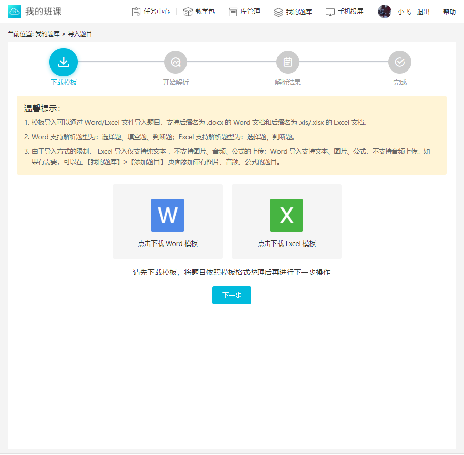Click the 完成 step label
This screenshot has height=455, width=464.
400,82
